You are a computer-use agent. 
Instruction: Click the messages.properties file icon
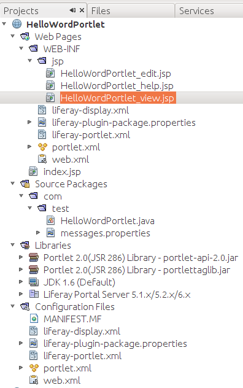pyautogui.click(x=51, y=233)
